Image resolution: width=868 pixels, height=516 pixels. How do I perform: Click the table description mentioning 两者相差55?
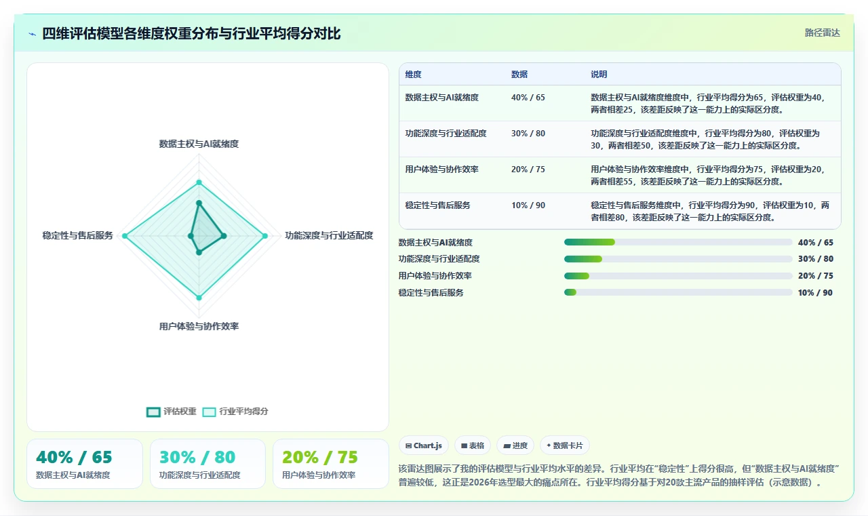click(x=709, y=175)
